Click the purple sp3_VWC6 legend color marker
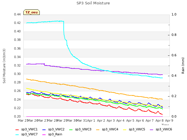187x140 pixels. point(152,130)
